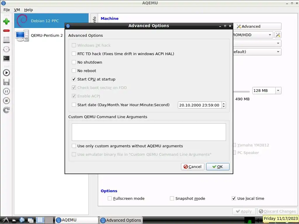
Task: Click the Discard Changes button
Action: [278, 211]
